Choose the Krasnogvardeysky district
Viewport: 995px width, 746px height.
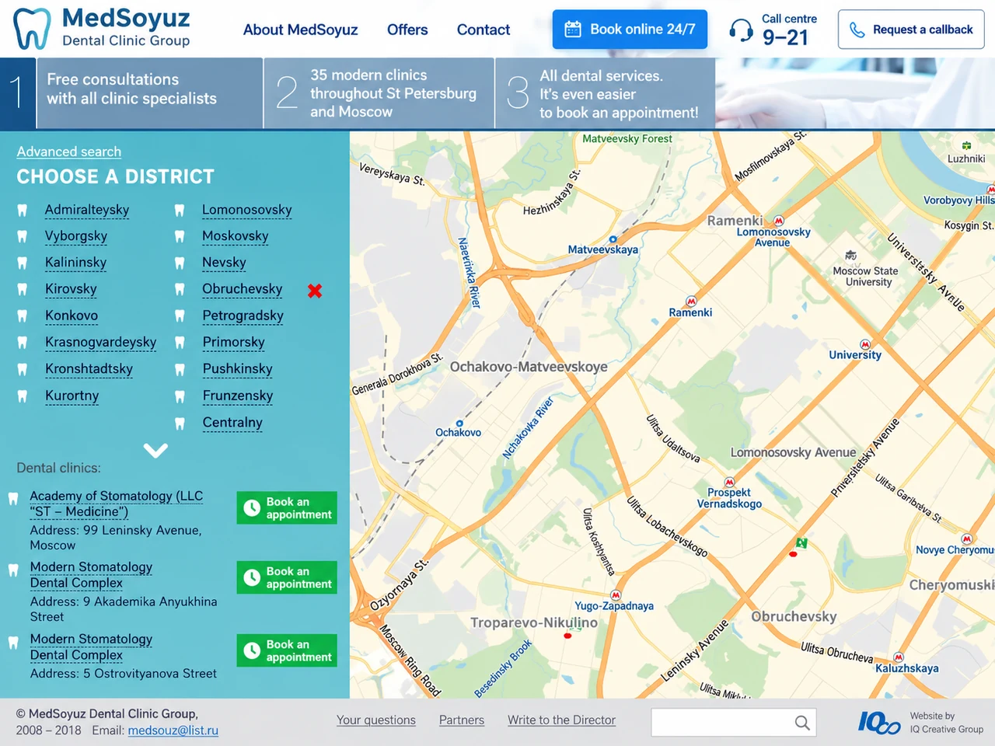(100, 342)
